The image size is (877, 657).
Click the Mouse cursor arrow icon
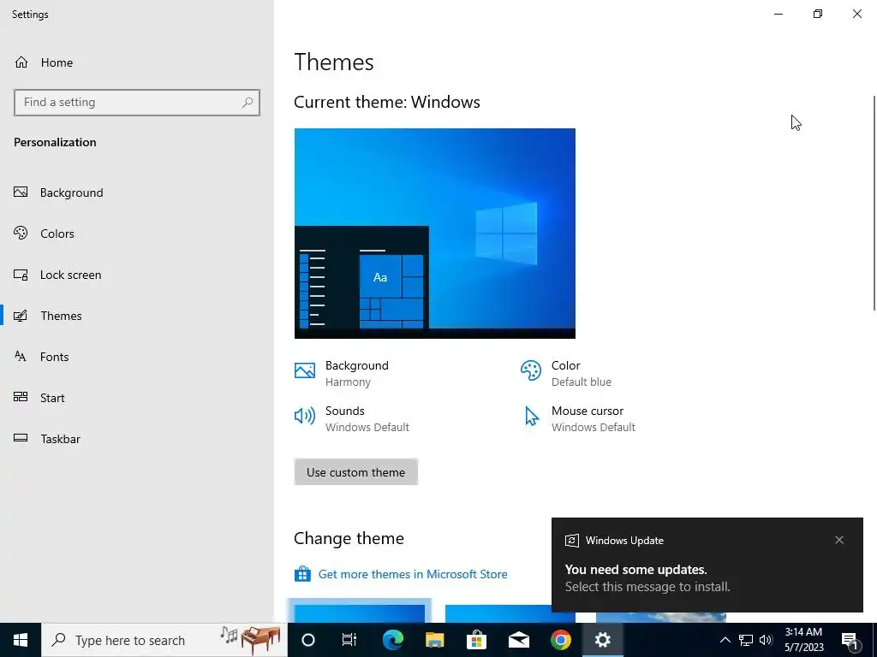(531, 417)
